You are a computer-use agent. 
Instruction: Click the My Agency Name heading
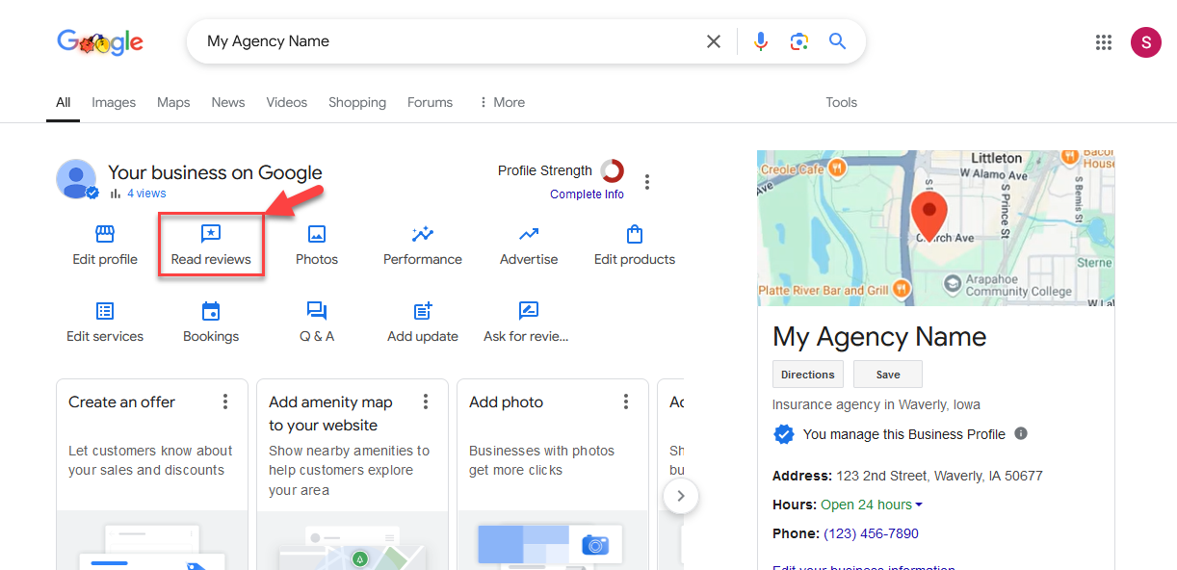click(x=879, y=337)
